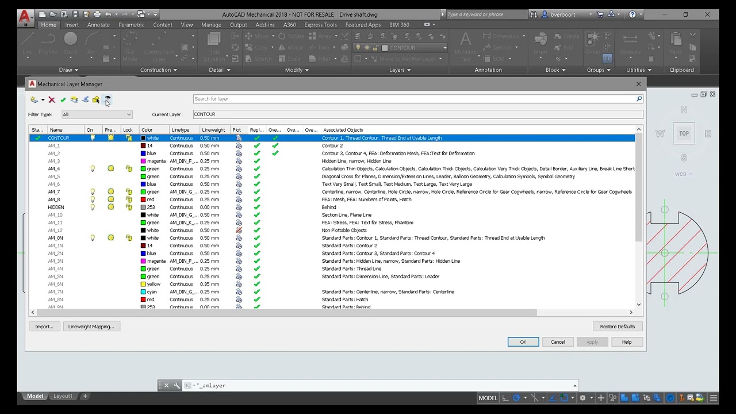Screen dimensions: 736x414
Task: Click the blue polar tracking circle icon
Action: point(516,398)
